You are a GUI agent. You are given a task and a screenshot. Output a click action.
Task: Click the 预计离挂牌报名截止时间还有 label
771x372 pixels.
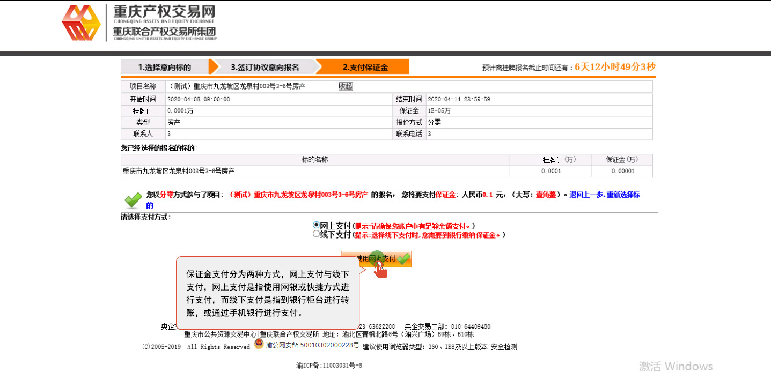click(x=527, y=68)
